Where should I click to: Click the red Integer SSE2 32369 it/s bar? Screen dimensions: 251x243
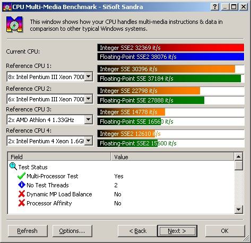coord(171,48)
